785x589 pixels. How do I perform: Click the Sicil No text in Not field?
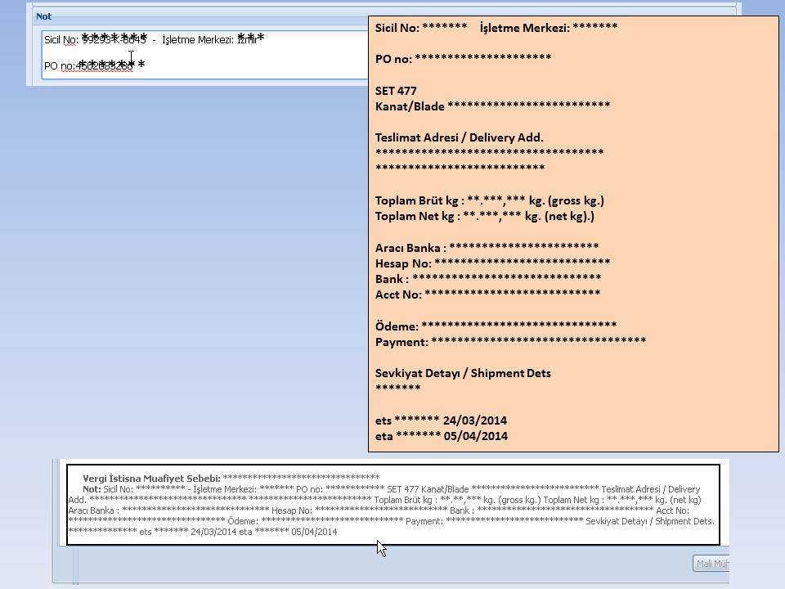coord(62,40)
